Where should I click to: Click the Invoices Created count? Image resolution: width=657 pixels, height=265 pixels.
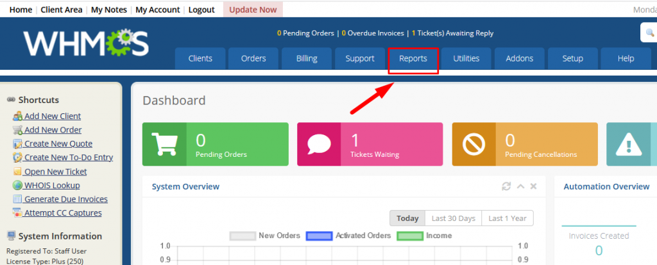[599, 250]
